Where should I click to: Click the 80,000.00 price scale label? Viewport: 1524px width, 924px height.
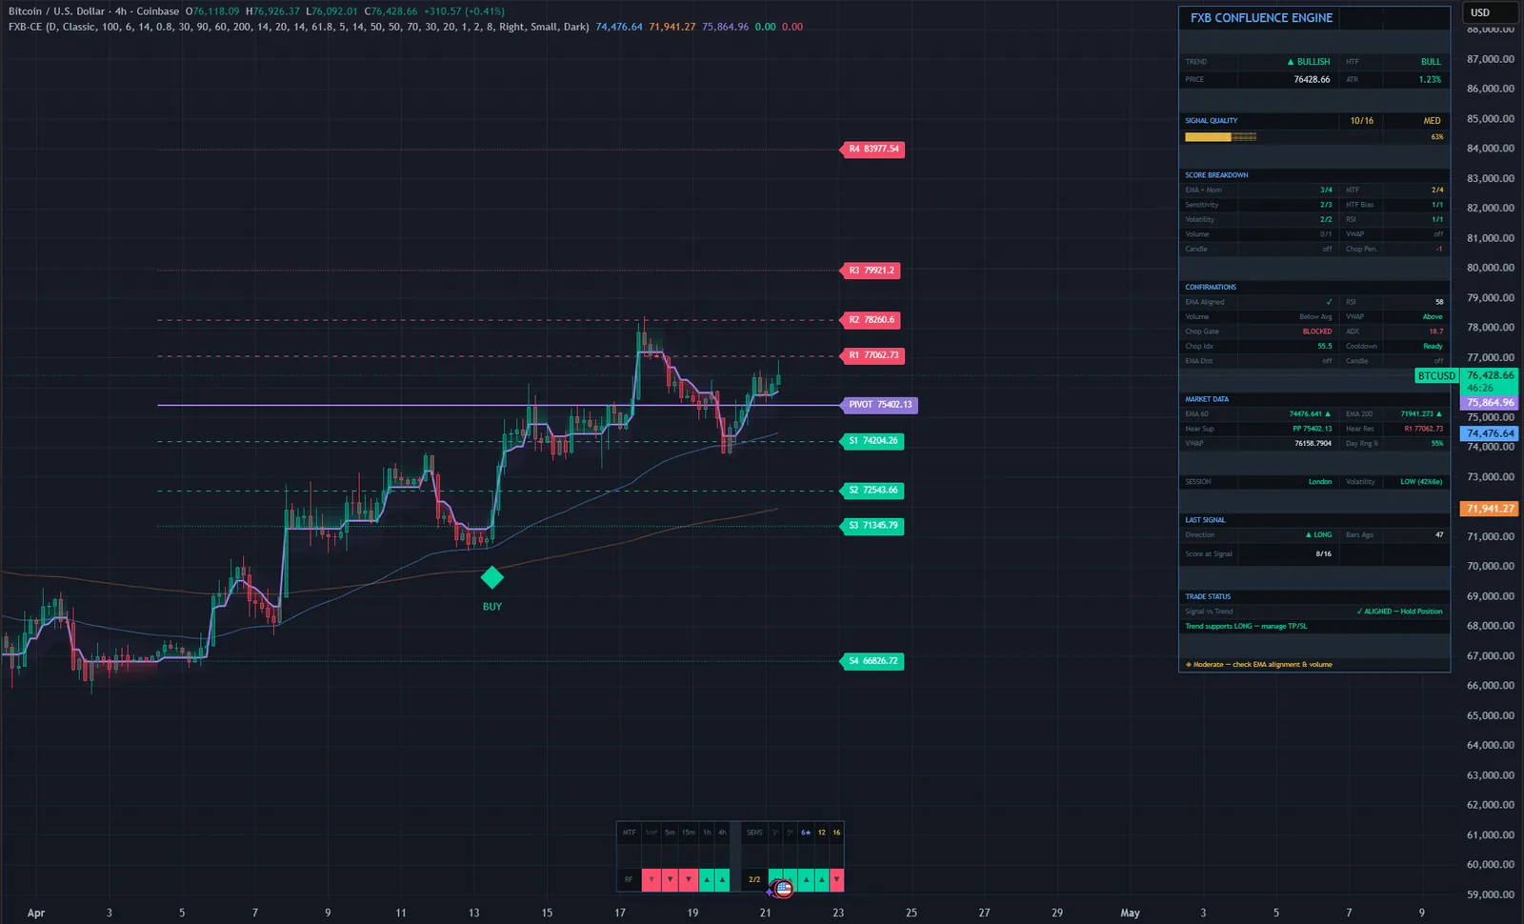(1491, 268)
